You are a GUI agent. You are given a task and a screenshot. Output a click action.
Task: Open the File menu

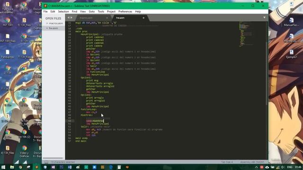(45, 11)
